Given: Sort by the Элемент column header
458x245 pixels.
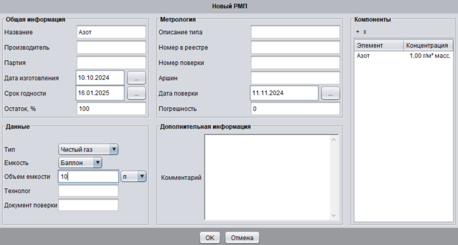Looking at the screenshot, I should 378,45.
